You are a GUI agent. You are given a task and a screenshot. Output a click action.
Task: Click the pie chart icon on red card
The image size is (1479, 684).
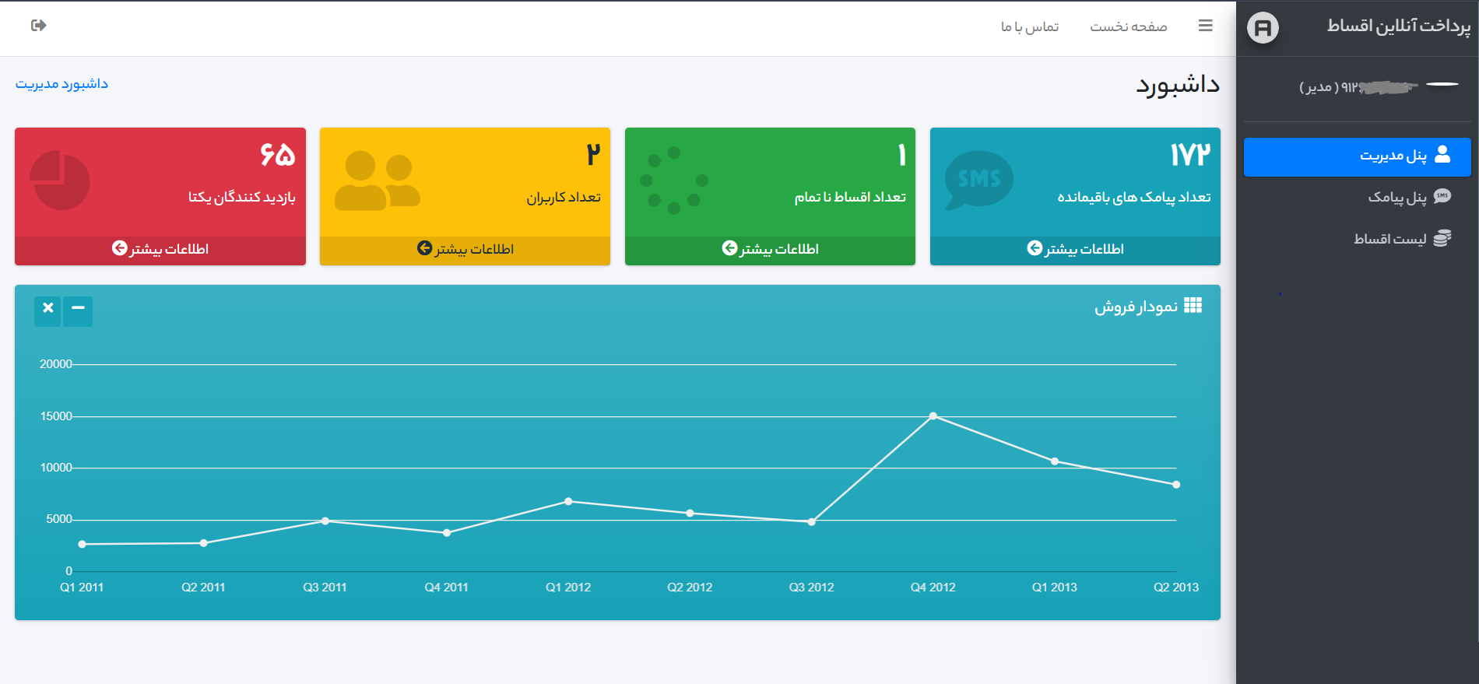[60, 181]
